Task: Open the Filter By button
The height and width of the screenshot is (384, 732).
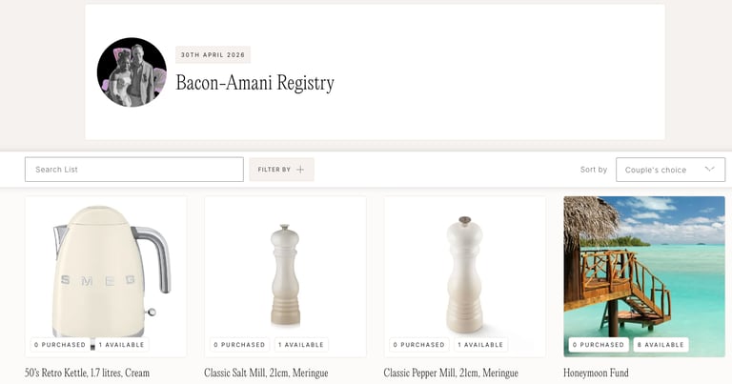Action: [x=281, y=170]
